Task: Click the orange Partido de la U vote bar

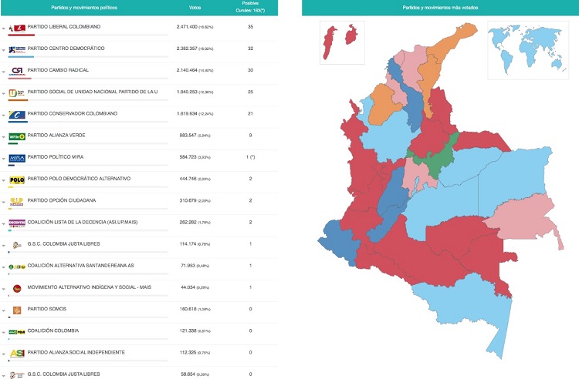Action: pos(18,100)
